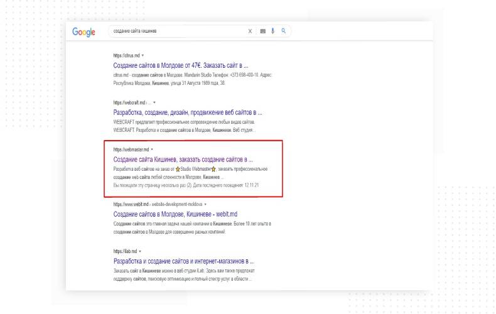This screenshot has height=314, width=496.
Task: Open result Разработка и создание сайтов и интернет-магазинов
Action: coord(184,261)
